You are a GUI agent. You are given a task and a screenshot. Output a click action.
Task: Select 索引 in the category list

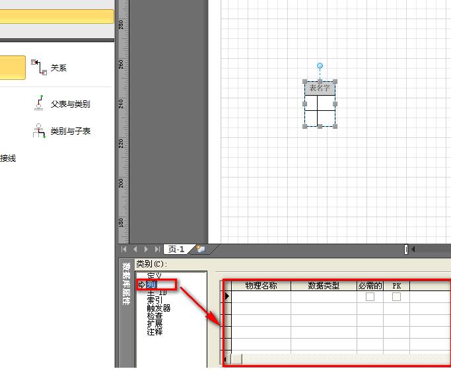click(x=155, y=300)
